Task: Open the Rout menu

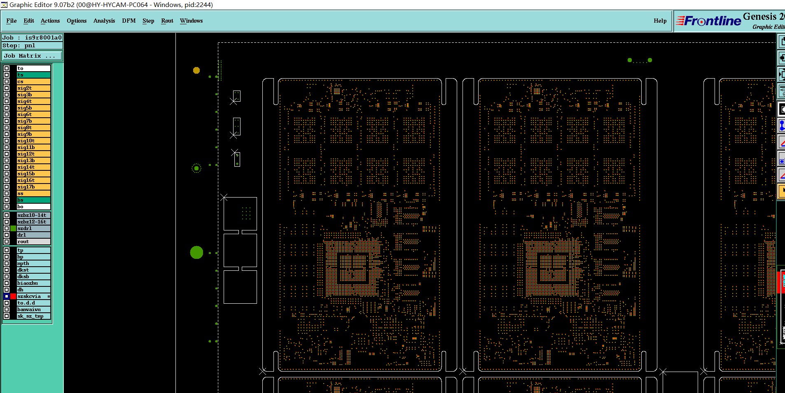Action: point(167,21)
